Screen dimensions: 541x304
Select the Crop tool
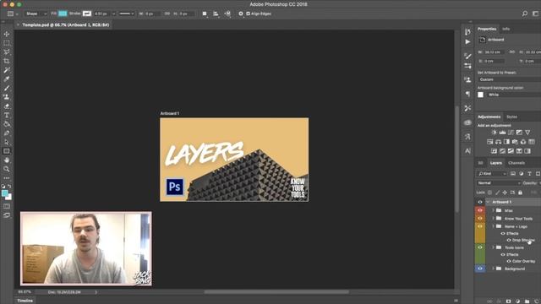pyautogui.click(x=7, y=61)
